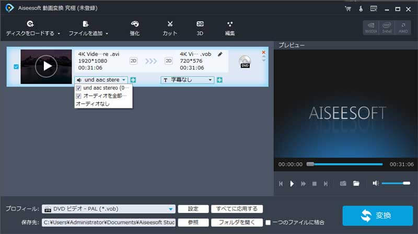
Task: Play the 4K video thumbnail
Action: (x=46, y=66)
